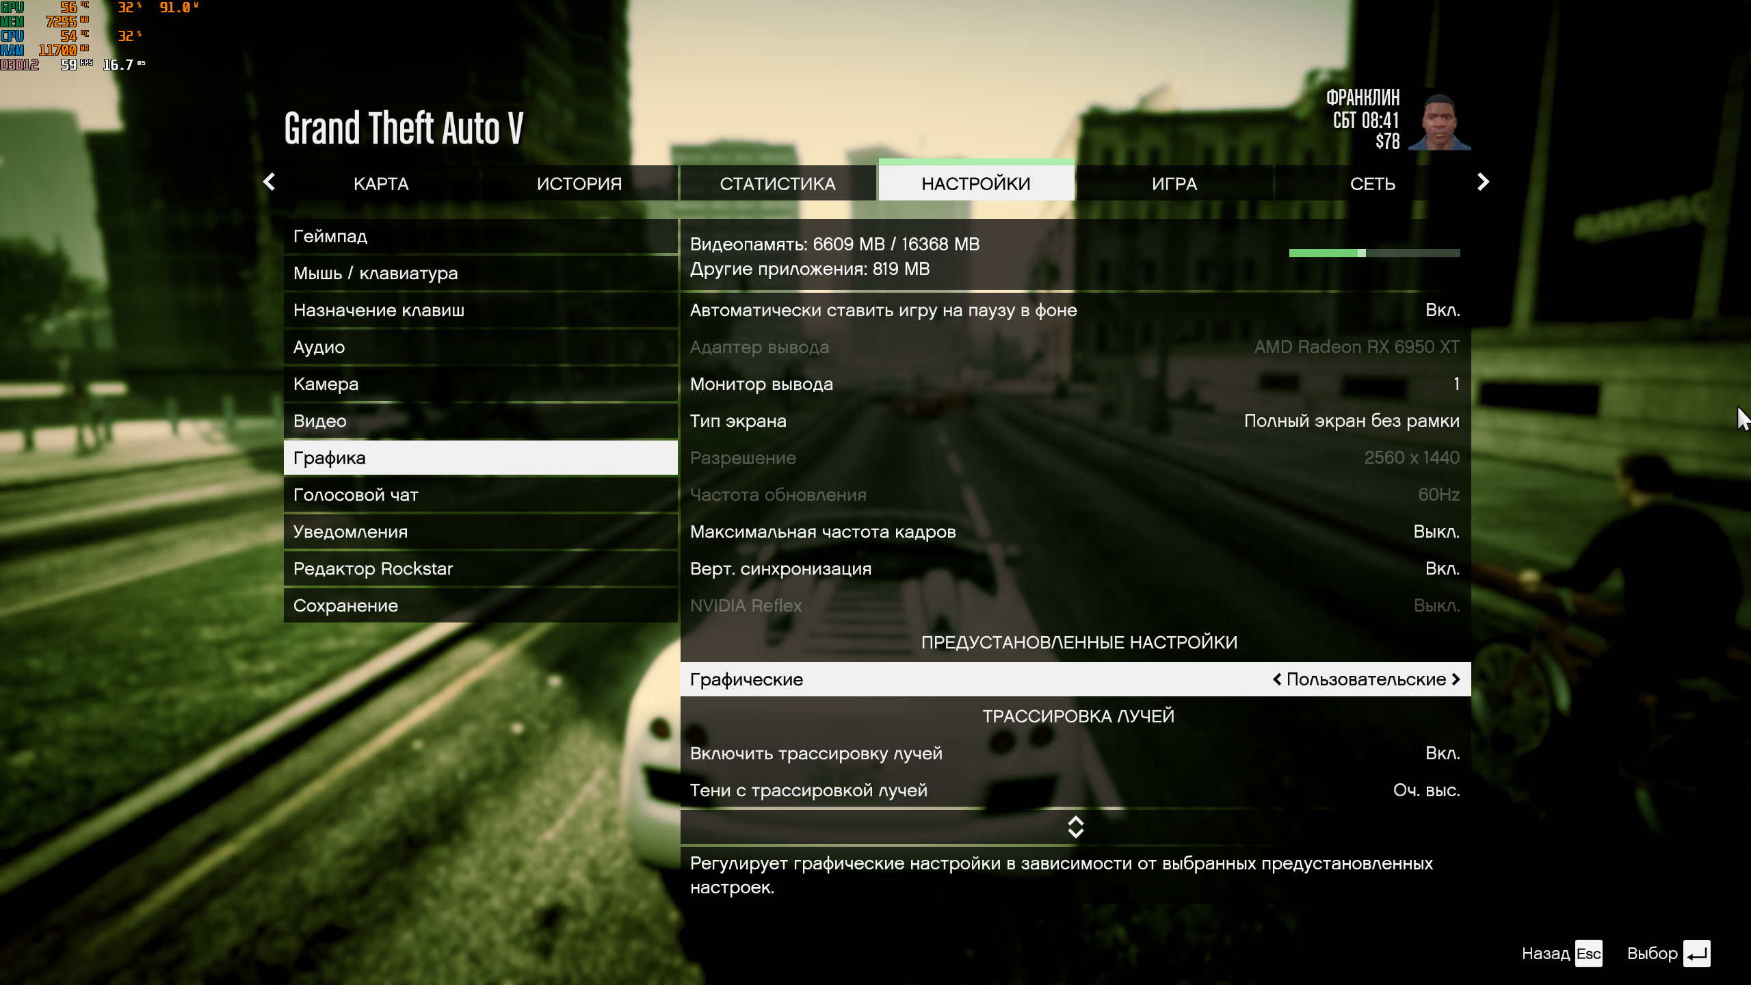Toggle Верт. синхронизация setting

click(x=1076, y=568)
